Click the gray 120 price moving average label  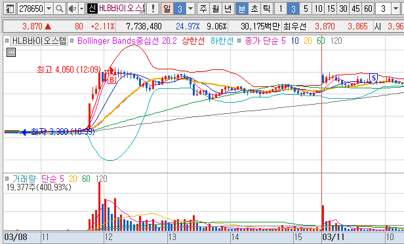tap(336, 41)
